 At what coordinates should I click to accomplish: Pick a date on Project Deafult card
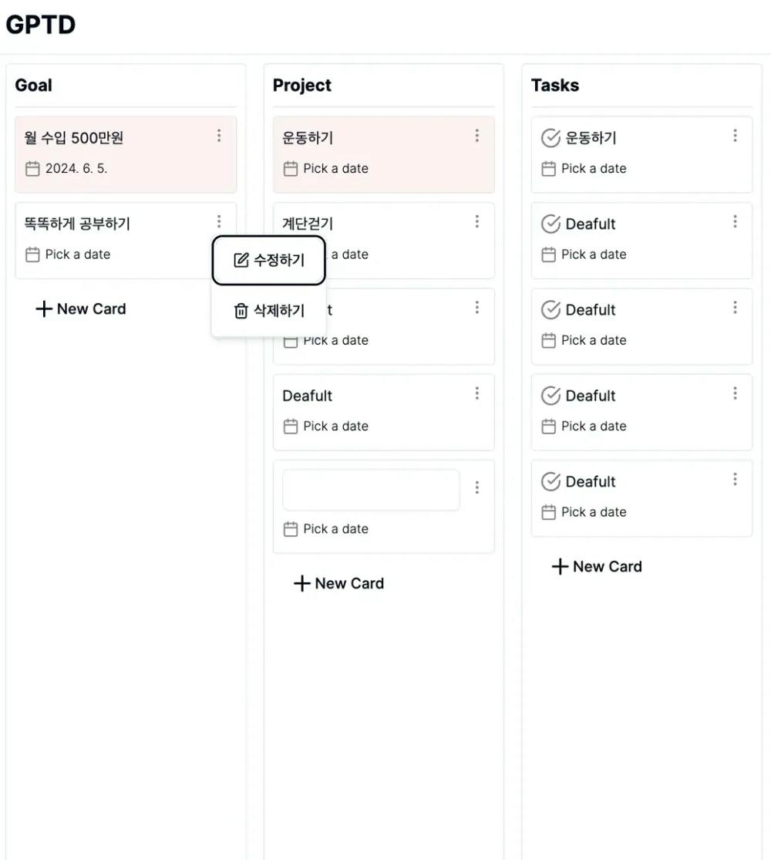coord(335,427)
